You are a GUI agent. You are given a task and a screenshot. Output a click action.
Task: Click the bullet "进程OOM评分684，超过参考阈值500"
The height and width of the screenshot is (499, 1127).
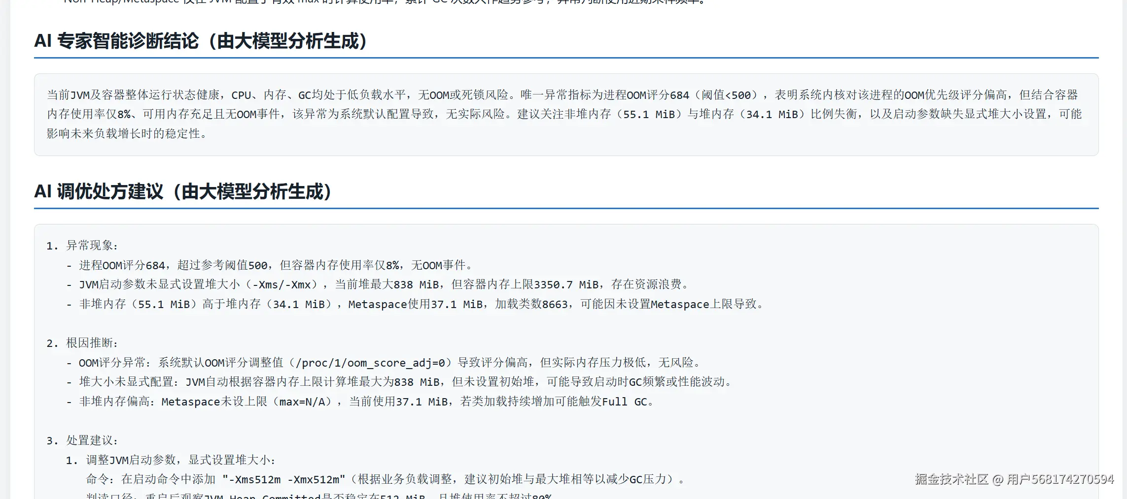[x=270, y=265]
